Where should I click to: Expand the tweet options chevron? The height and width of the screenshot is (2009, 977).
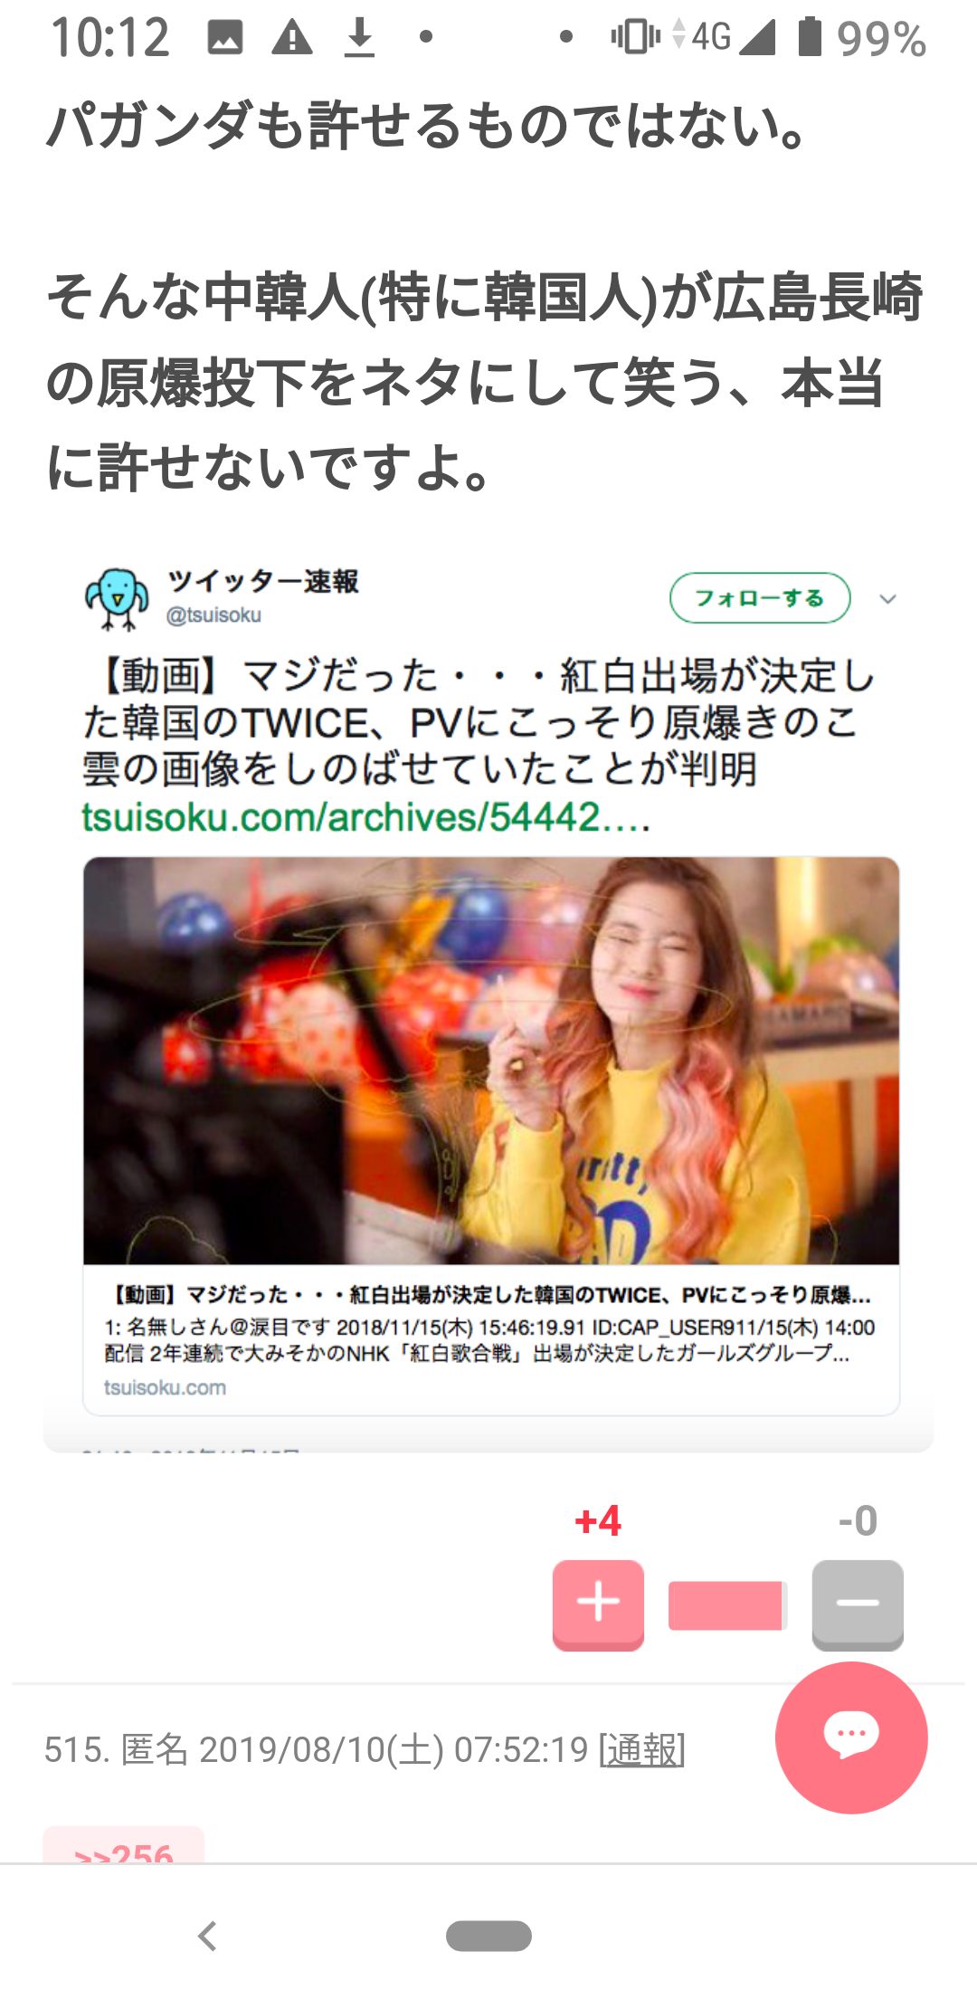[x=887, y=598]
